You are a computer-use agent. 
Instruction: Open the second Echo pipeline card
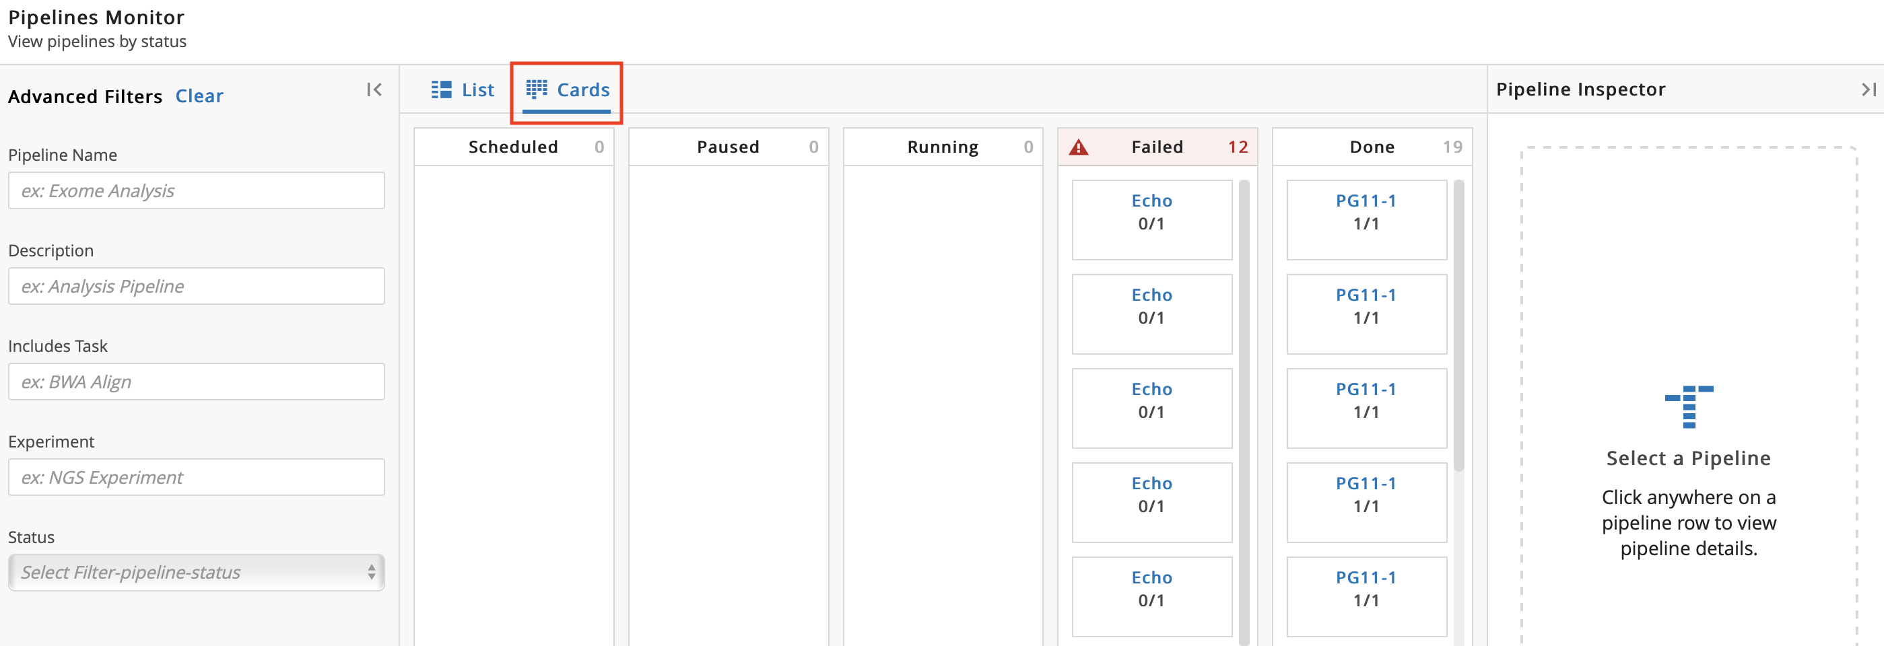tap(1152, 314)
